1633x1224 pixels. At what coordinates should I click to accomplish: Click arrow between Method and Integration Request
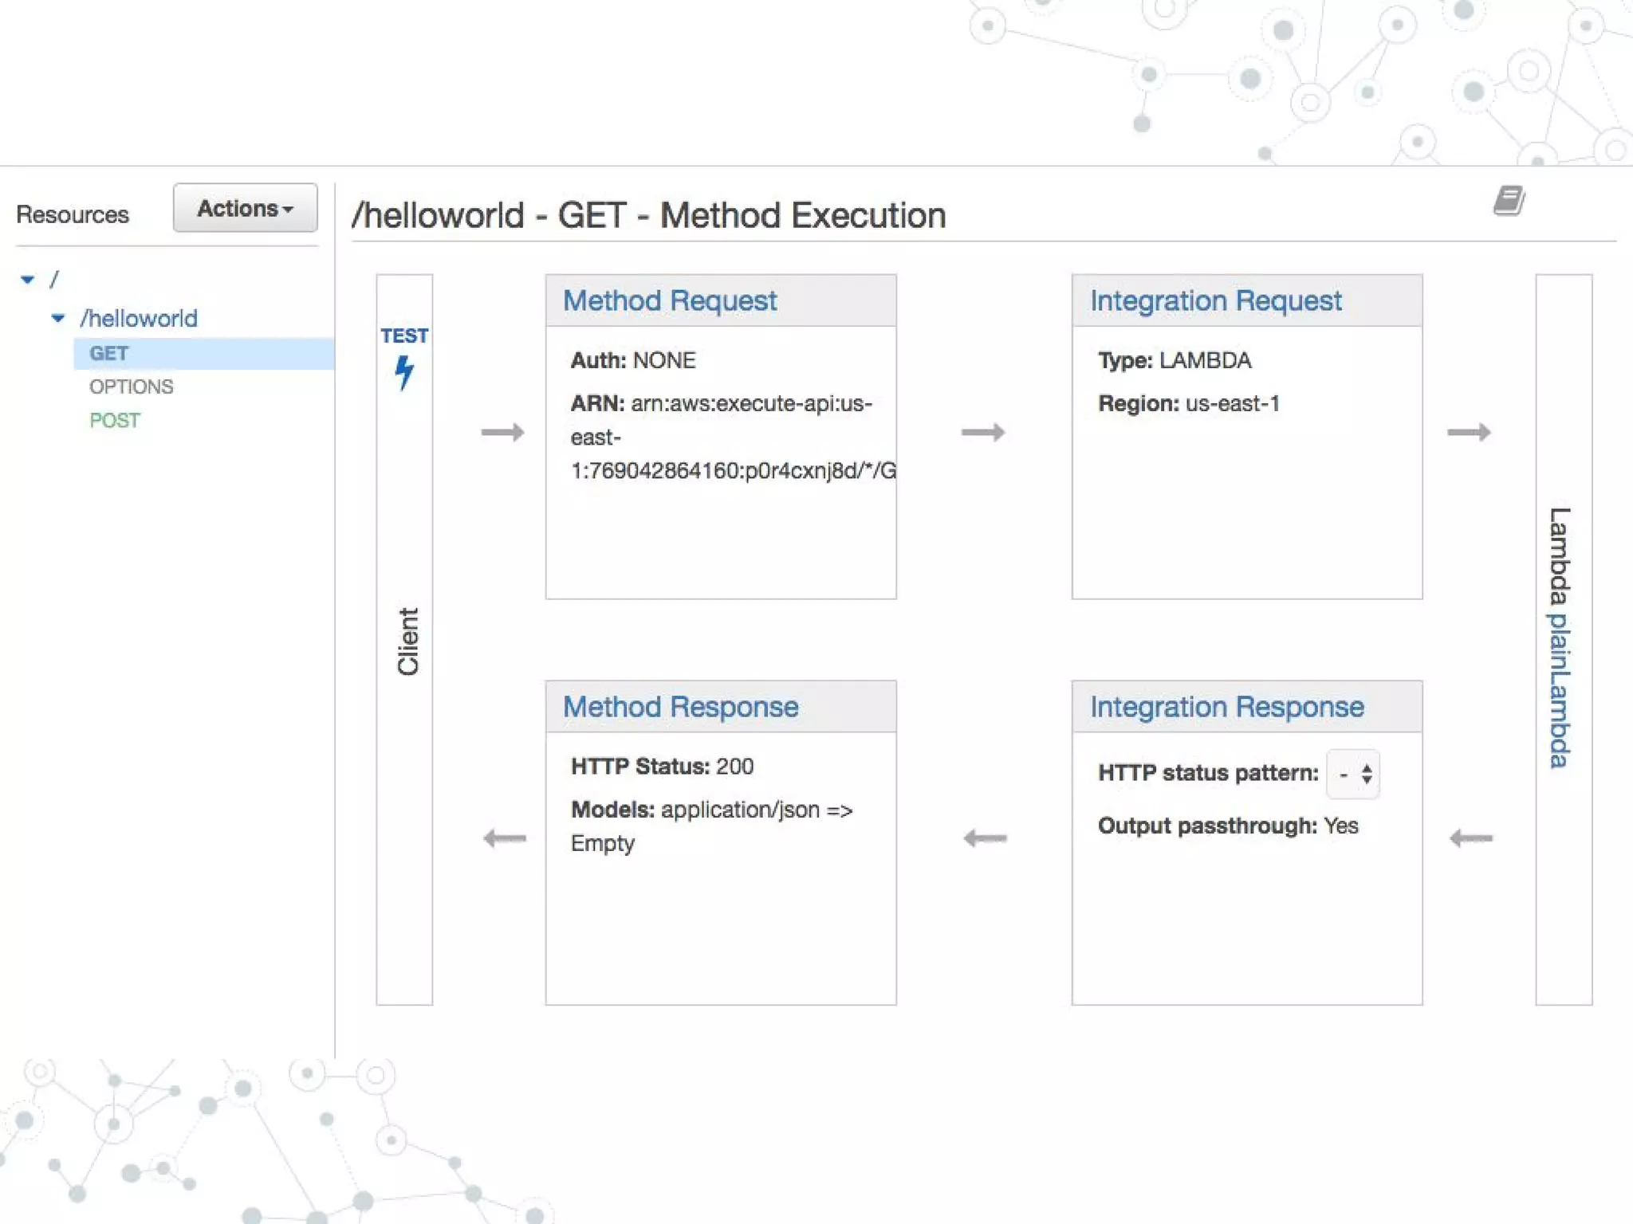click(982, 433)
